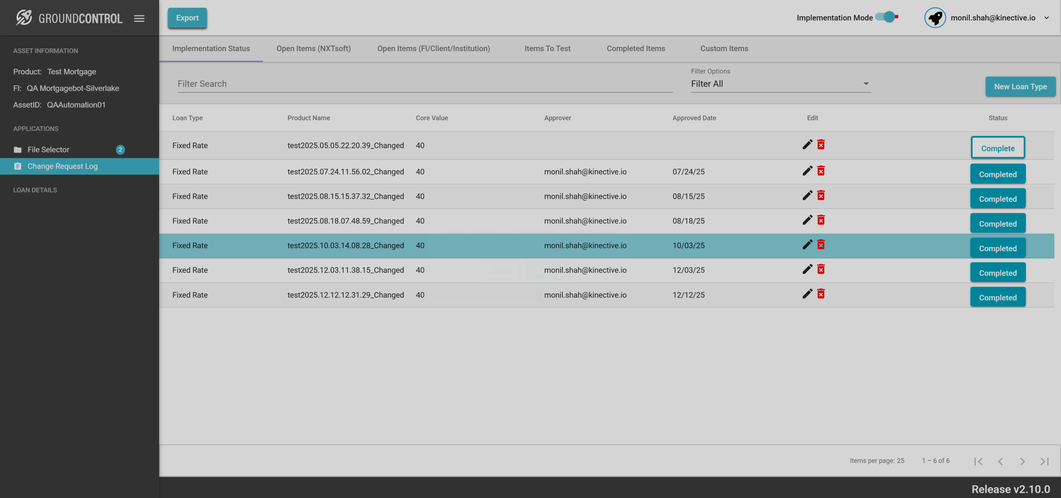Click the edit pencil on the 12/12/25 row

(x=807, y=294)
